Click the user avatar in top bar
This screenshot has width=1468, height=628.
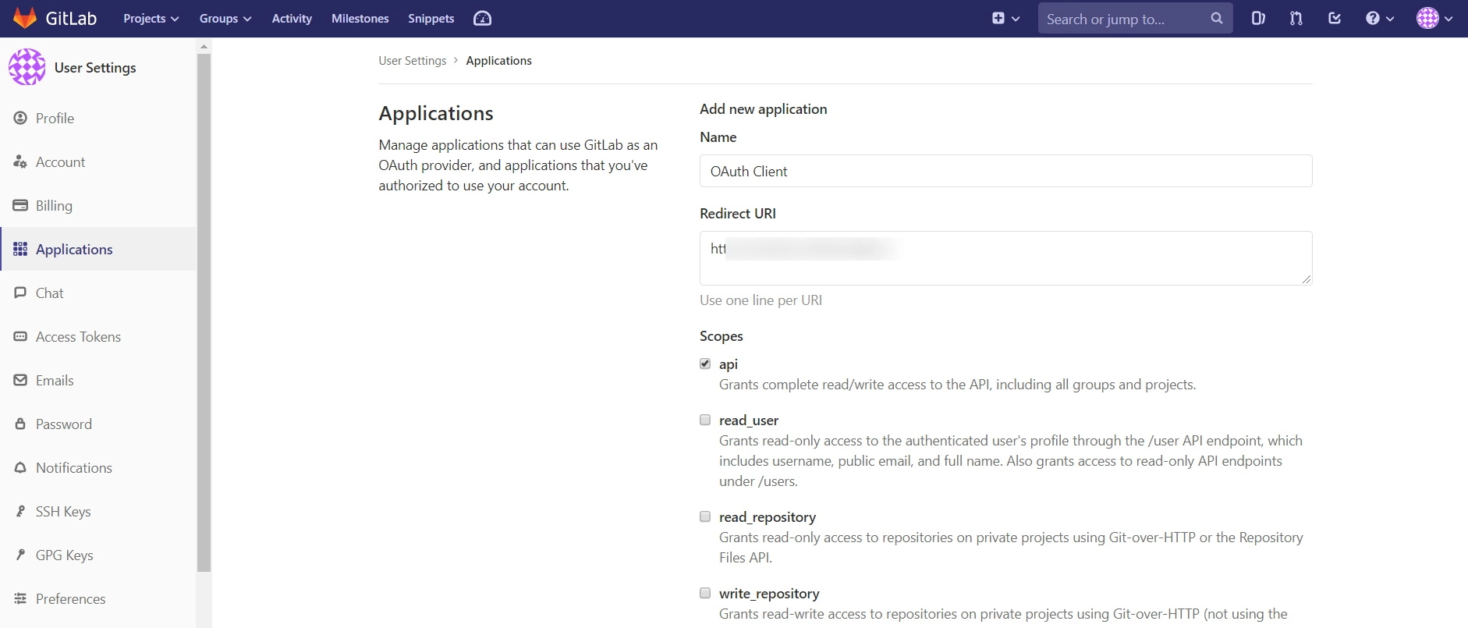[1427, 18]
